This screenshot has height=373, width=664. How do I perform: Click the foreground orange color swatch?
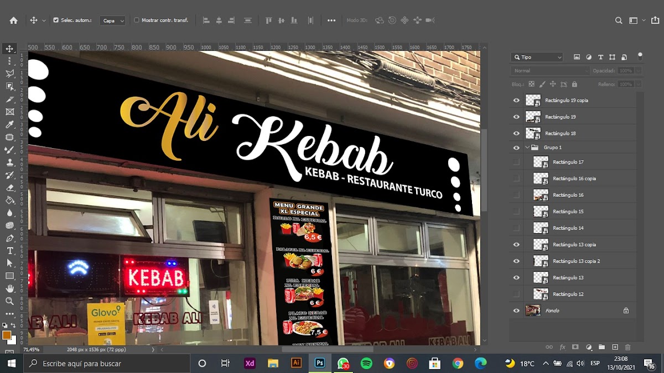pos(7,335)
